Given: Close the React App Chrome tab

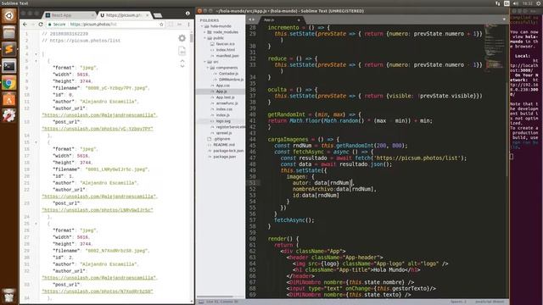Looking at the screenshot, I should [x=92, y=15].
